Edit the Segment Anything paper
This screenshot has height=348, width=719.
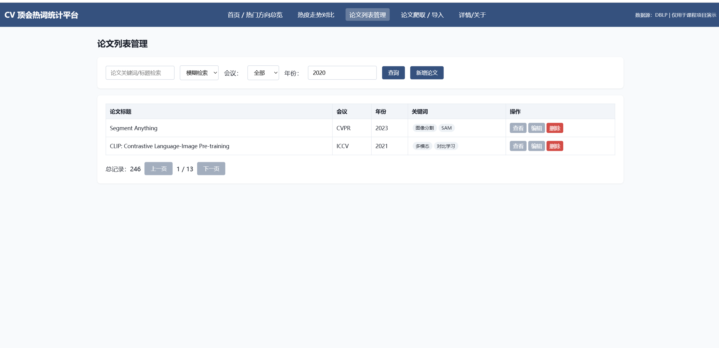537,128
